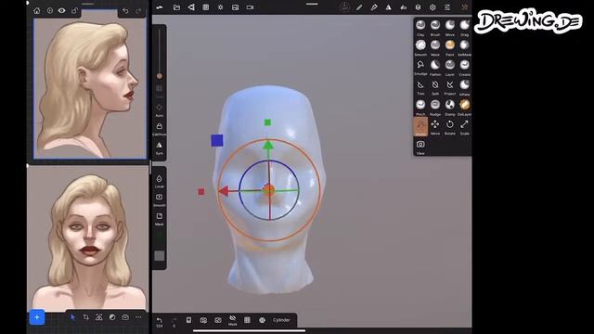Select the Mask tool in the brush grid

point(435,47)
